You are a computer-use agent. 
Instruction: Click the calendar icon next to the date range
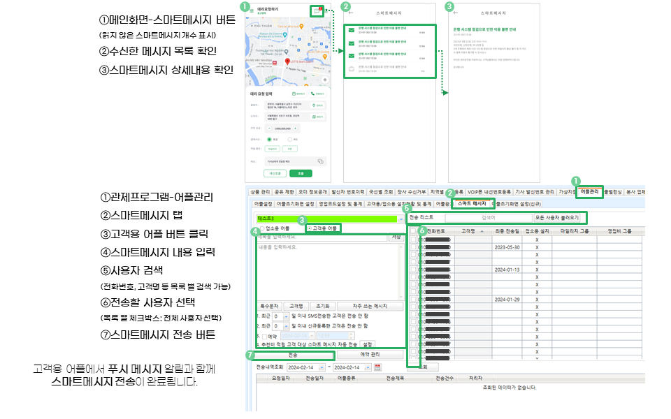(x=377, y=367)
